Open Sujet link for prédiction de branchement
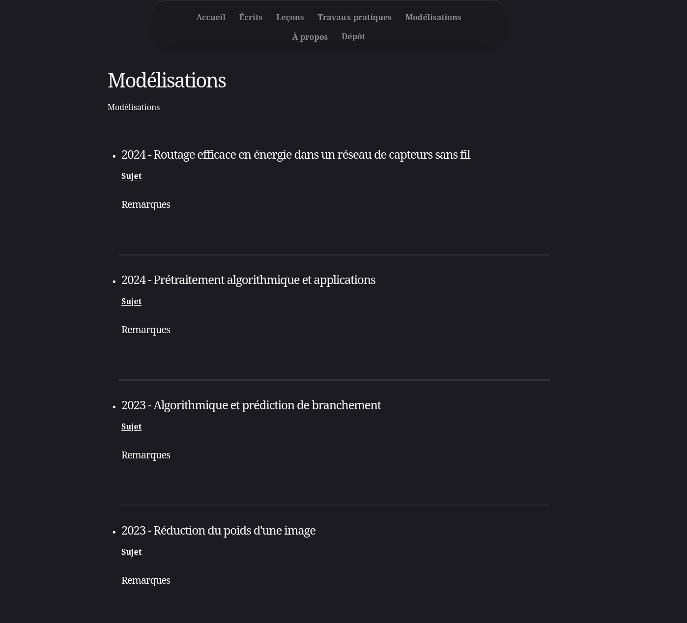 click(x=131, y=427)
